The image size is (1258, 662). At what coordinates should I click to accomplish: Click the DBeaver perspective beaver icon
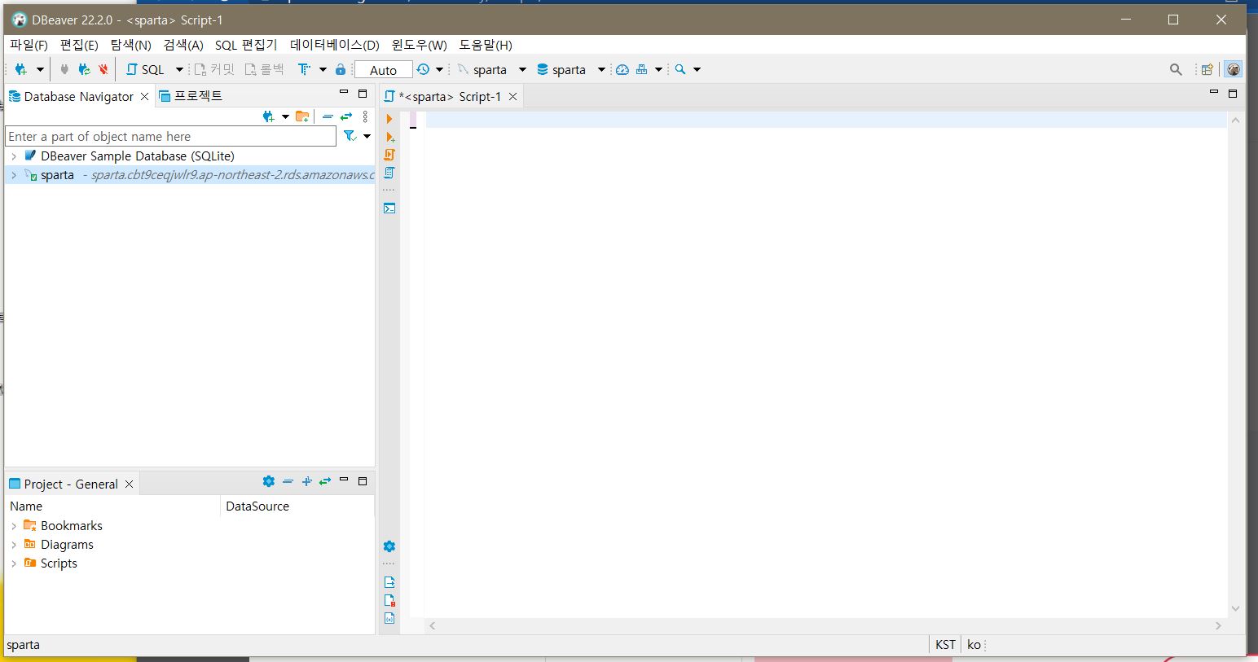coord(1234,69)
